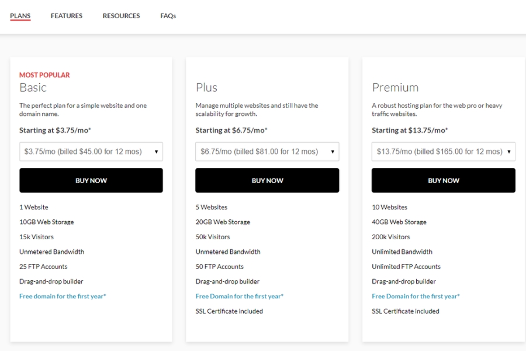Buy the Basic plan now
Screen dimensions: 526x351
click(91, 180)
